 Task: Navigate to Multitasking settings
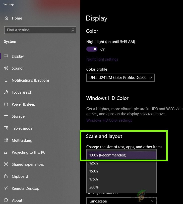click(x=6, y=140)
